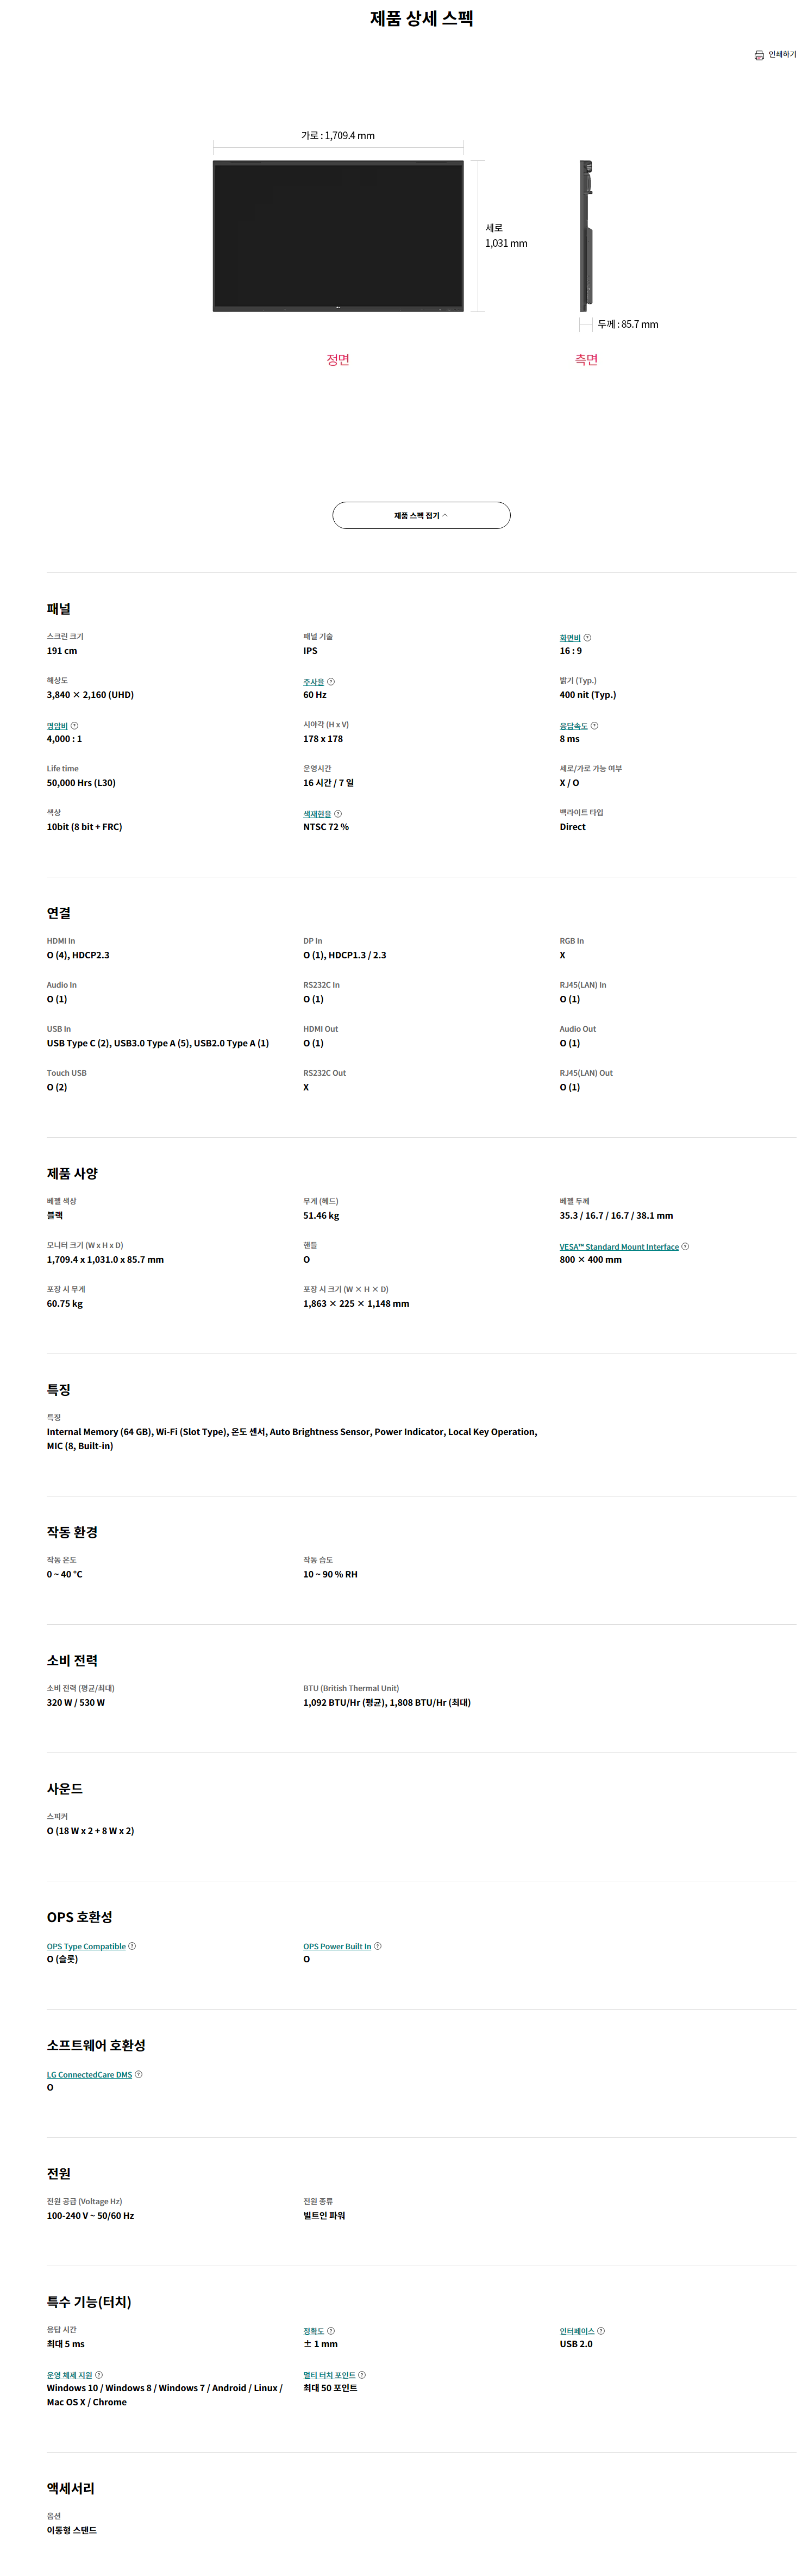The width and height of the screenshot is (808, 2576).
Task: Open the 명암비 glossary link
Action: [57, 726]
